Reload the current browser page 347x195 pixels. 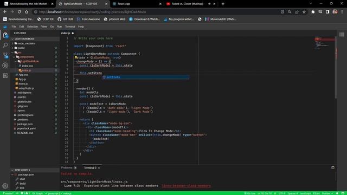[x=20, y=12]
